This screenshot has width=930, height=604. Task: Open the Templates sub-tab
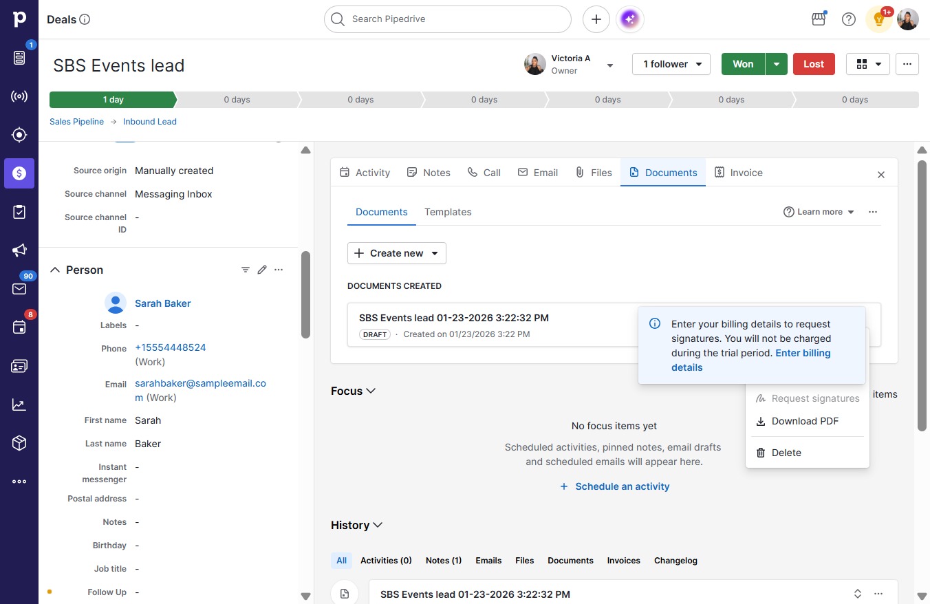coord(448,212)
